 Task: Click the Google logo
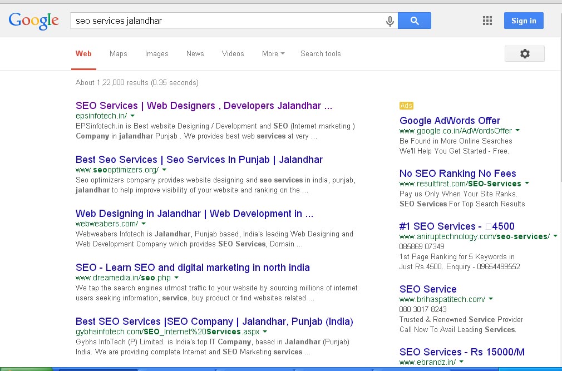click(34, 21)
